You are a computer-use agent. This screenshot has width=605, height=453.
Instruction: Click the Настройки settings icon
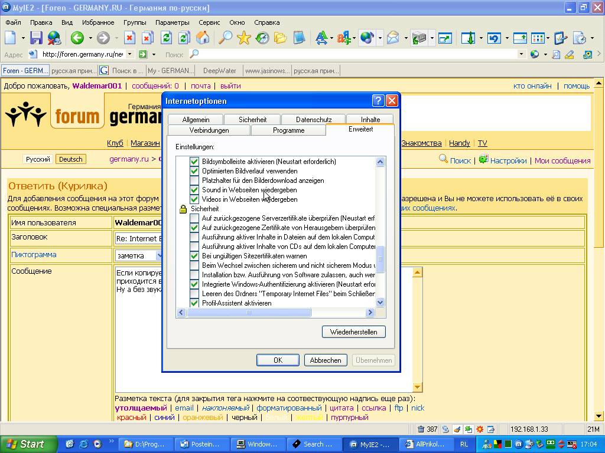tap(484, 160)
